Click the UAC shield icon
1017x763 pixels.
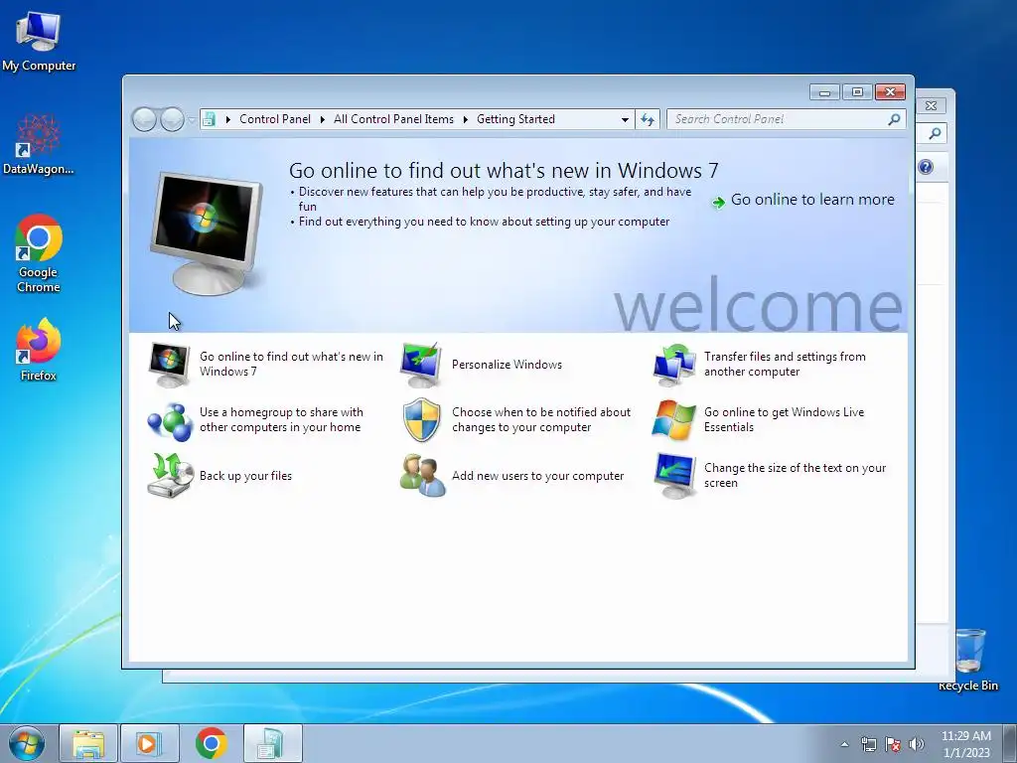pyautogui.click(x=421, y=420)
